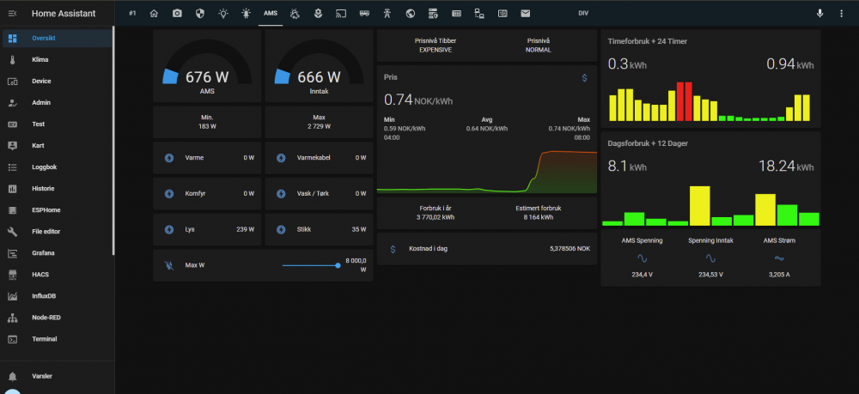Screen dimensions: 859x394
Task: Open the security shield view tab
Action: pyautogui.click(x=200, y=14)
